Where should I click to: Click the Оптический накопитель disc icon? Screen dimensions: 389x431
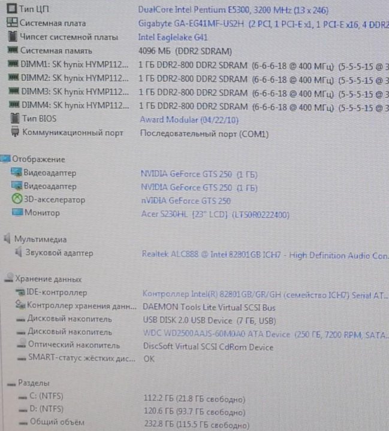point(22,344)
